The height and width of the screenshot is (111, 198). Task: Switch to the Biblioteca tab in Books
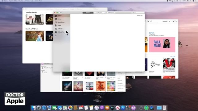88,13
